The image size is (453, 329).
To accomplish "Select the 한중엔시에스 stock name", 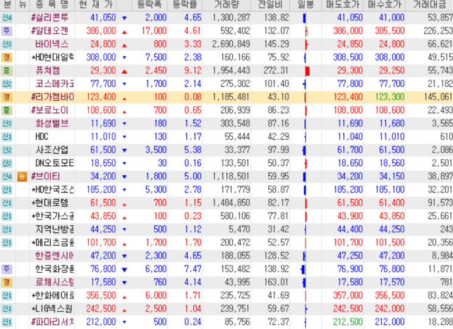I will [x=54, y=256].
